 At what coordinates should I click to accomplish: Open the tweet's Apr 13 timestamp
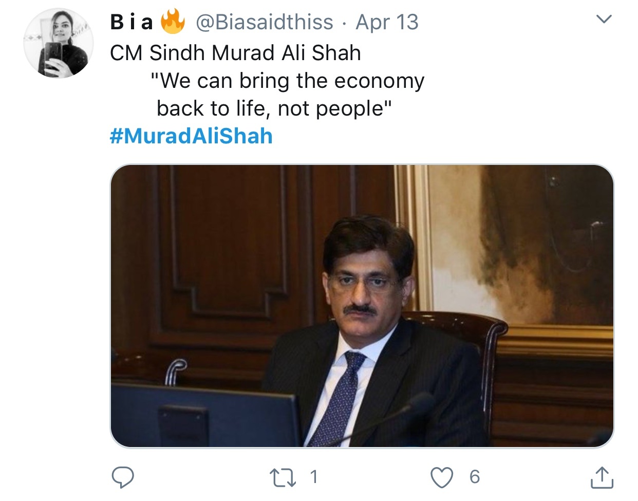click(387, 22)
